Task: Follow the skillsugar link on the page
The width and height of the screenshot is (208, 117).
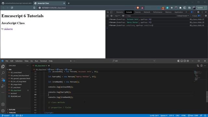Action: click(8, 29)
